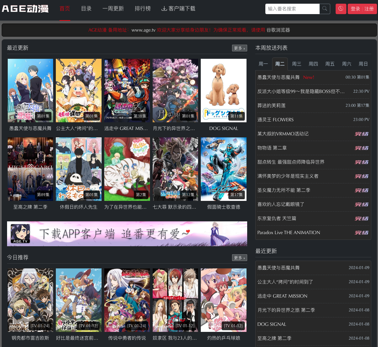Click the search magnifier icon
Image resolution: width=378 pixels, height=347 pixels.
tap(324, 9)
